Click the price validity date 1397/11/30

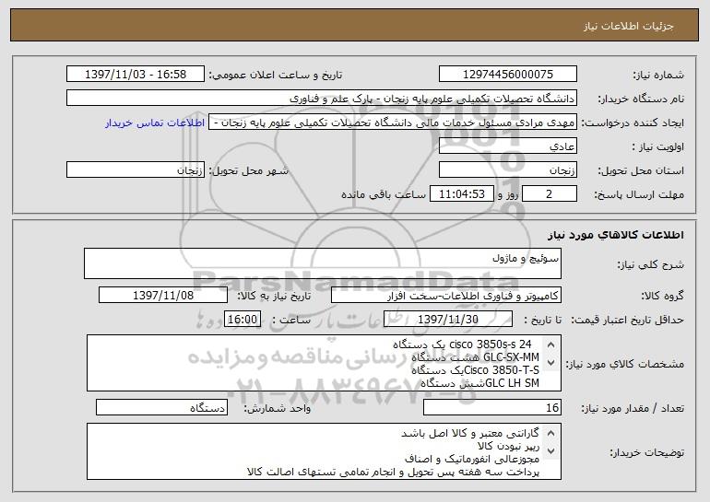(x=448, y=320)
